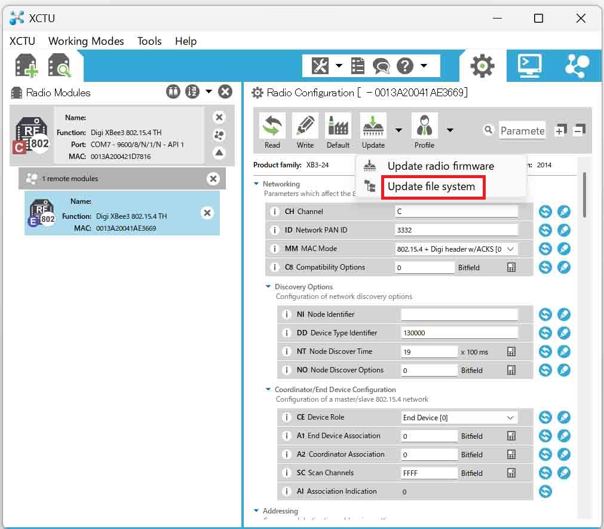Click the CH Channel value field

(x=456, y=212)
